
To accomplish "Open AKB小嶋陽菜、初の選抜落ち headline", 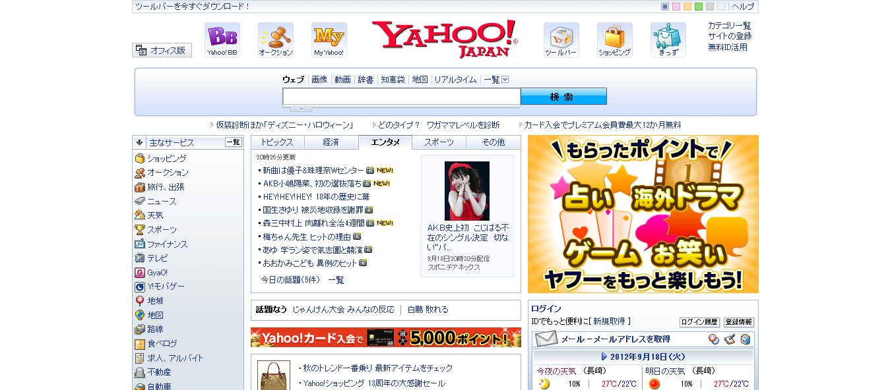I will [x=312, y=184].
